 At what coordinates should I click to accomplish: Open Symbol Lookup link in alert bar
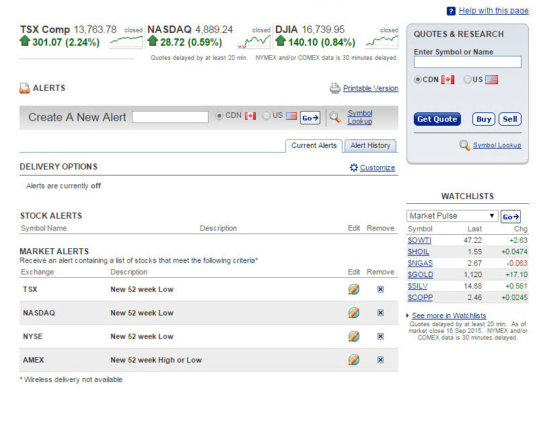(x=359, y=117)
